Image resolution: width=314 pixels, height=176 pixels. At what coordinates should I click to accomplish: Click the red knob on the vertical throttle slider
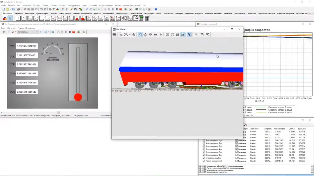click(x=78, y=97)
